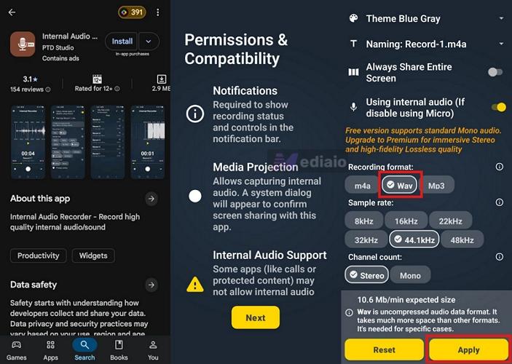
Task: Select the 48kHz sample rate
Action: point(462,240)
